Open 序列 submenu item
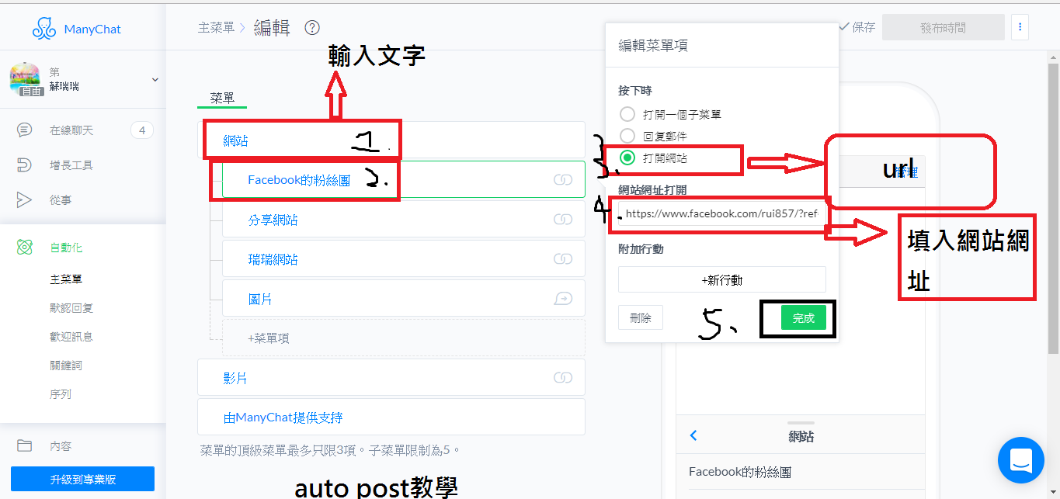The height and width of the screenshot is (499, 1060). (61, 394)
